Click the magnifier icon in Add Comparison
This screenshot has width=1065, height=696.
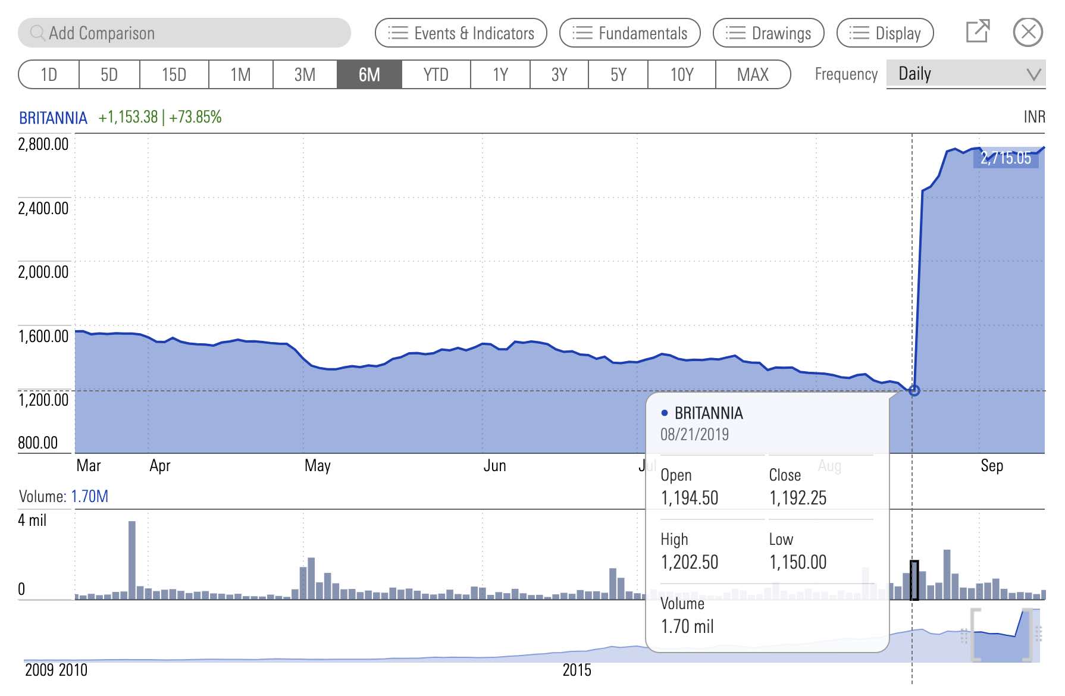point(37,33)
